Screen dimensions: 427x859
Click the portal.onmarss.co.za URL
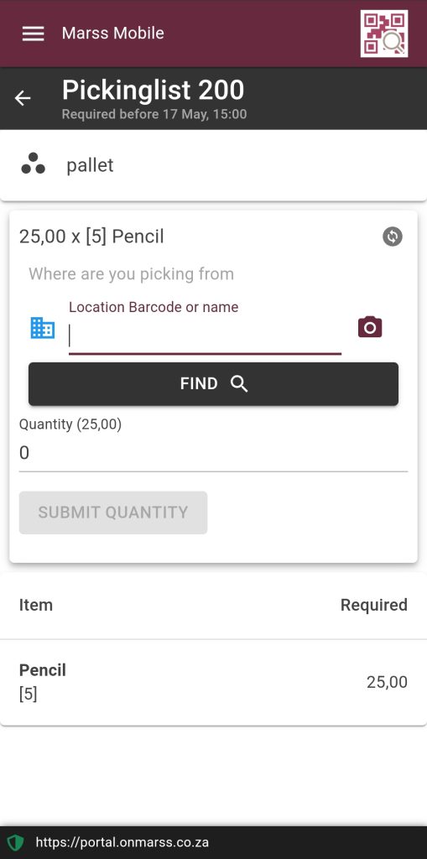122,842
